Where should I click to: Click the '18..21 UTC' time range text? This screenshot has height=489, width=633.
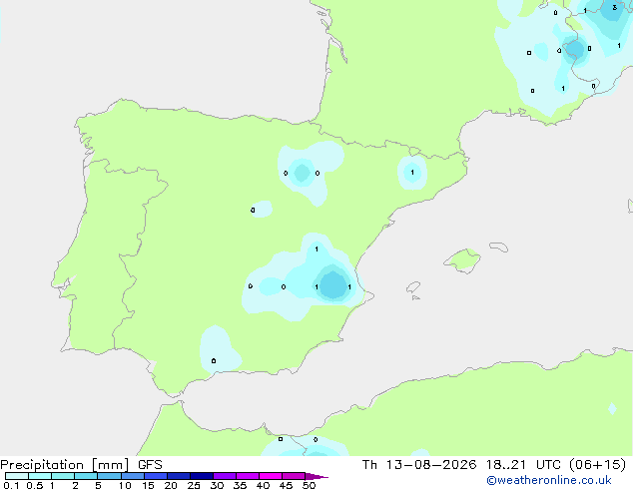pos(523,465)
